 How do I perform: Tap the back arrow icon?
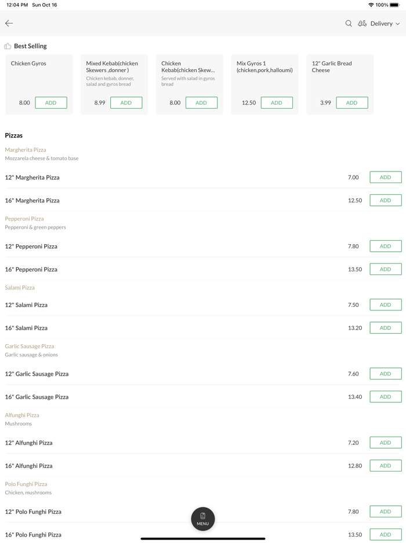click(x=9, y=23)
